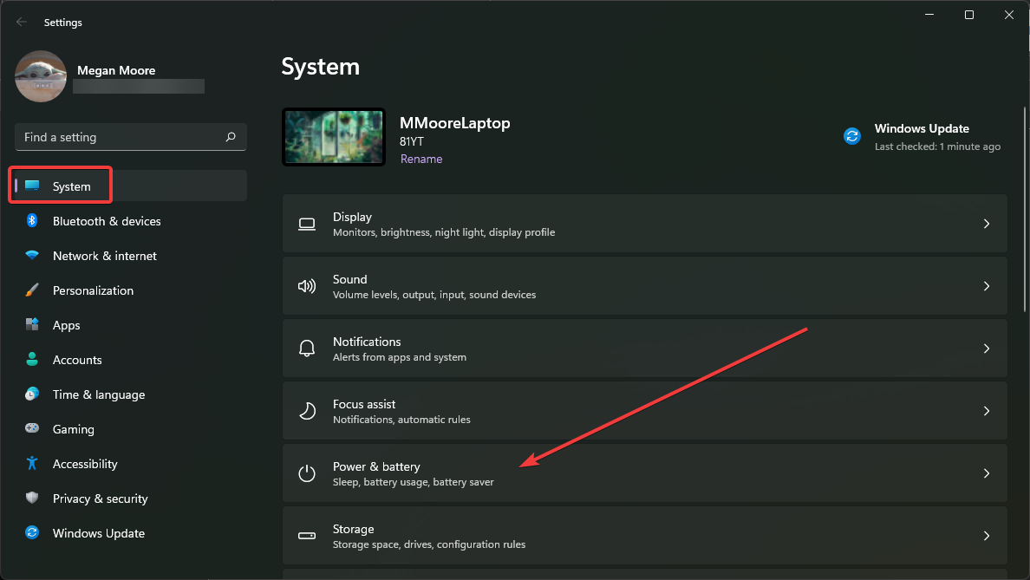
Task: Open Sound settings via its chevron
Action: [986, 286]
